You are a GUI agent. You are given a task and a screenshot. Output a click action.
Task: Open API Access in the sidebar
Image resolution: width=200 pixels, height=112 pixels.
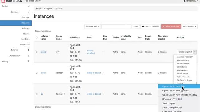coord(25,44)
